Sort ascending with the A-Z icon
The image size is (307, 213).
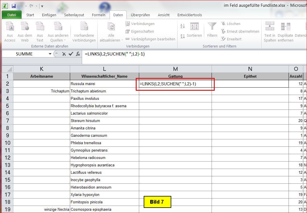coord(183,26)
